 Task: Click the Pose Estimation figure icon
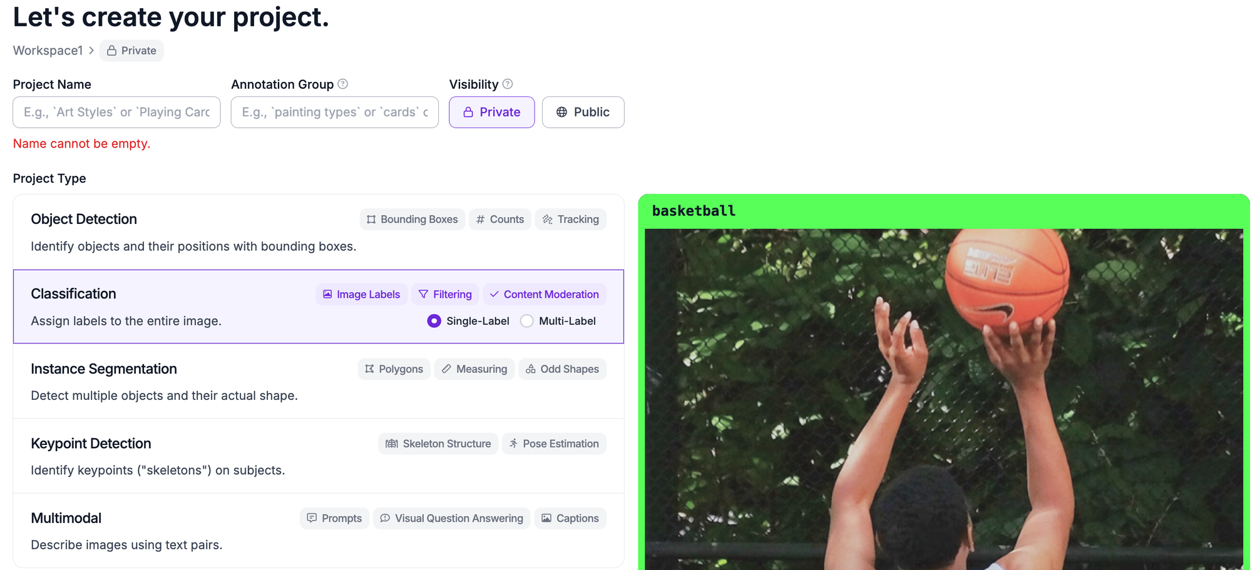tap(513, 444)
